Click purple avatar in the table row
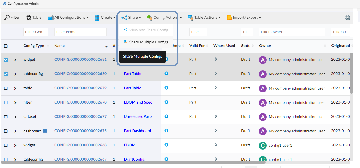Viewport: 360px width, 168px height. (263, 88)
